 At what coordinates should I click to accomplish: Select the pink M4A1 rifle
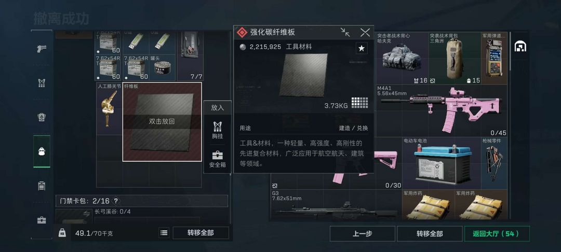(442, 110)
